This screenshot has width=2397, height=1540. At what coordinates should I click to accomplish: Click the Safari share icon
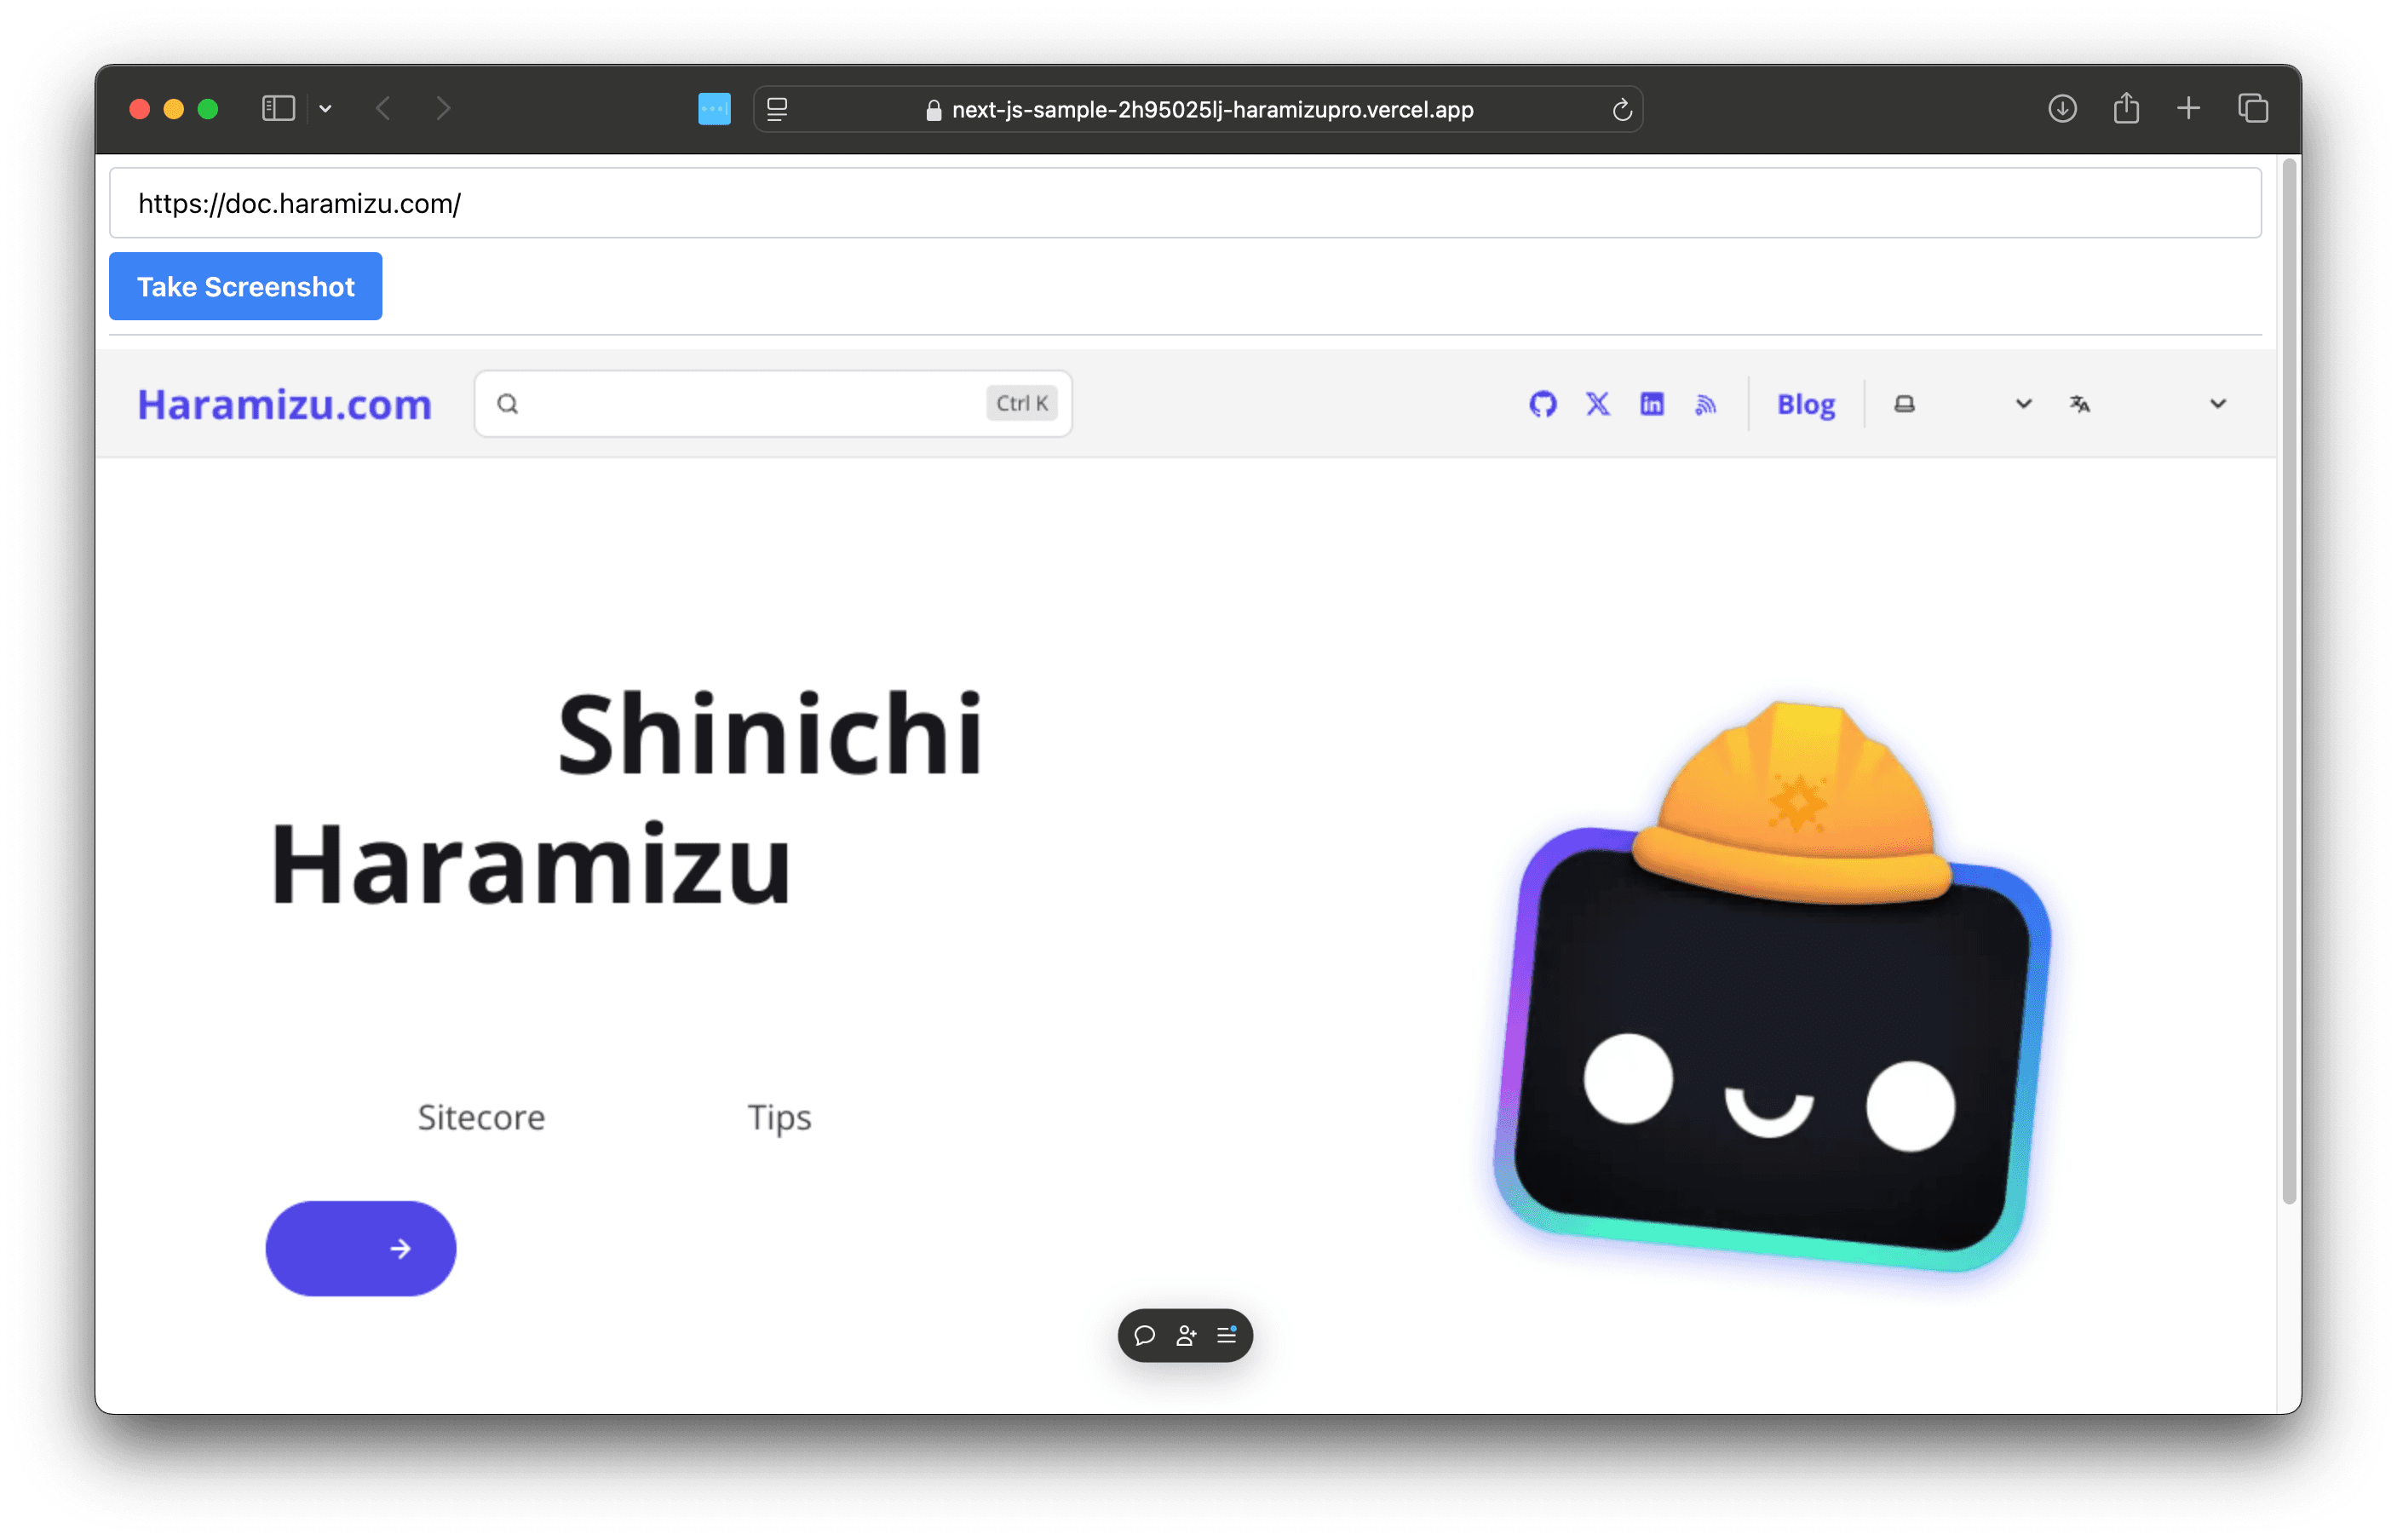[x=2126, y=108]
